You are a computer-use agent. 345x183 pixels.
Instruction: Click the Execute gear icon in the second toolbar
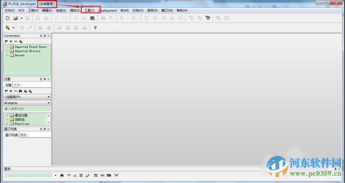pos(21,28)
